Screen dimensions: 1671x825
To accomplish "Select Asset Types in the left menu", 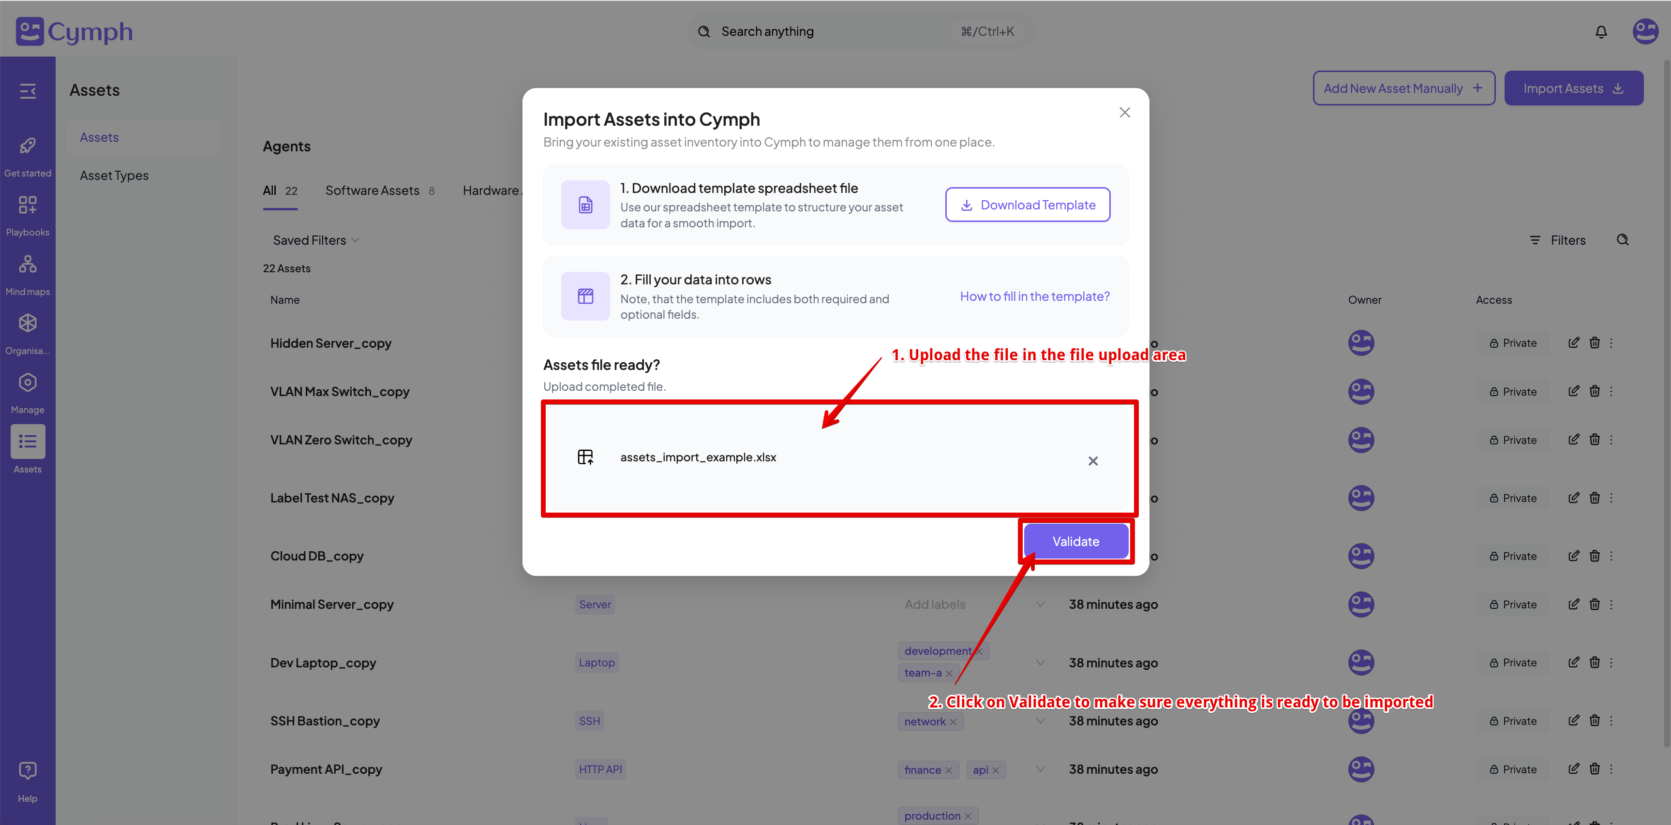I will click(114, 175).
